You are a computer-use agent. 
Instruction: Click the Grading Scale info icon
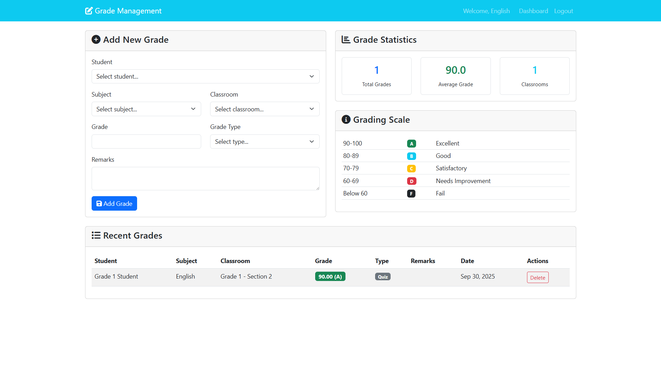pyautogui.click(x=346, y=120)
